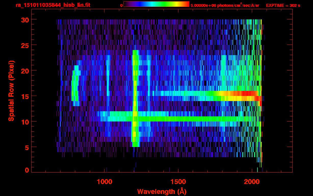Click the 5.00000e+06 photons/cm²/sec/A/sr units label
The image size is (313, 196).
pos(225,5)
